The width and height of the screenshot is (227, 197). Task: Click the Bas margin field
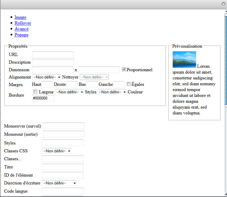pos(92,84)
